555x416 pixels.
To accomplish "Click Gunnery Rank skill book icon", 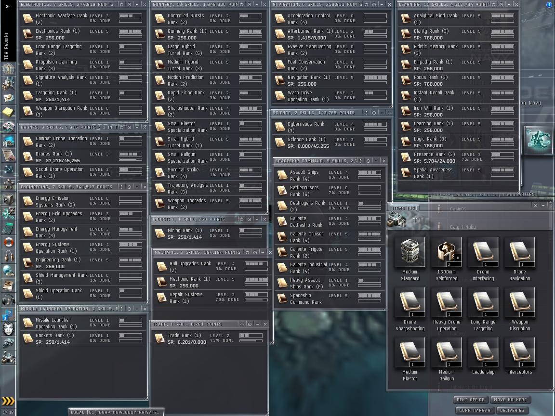I will 160,34.
